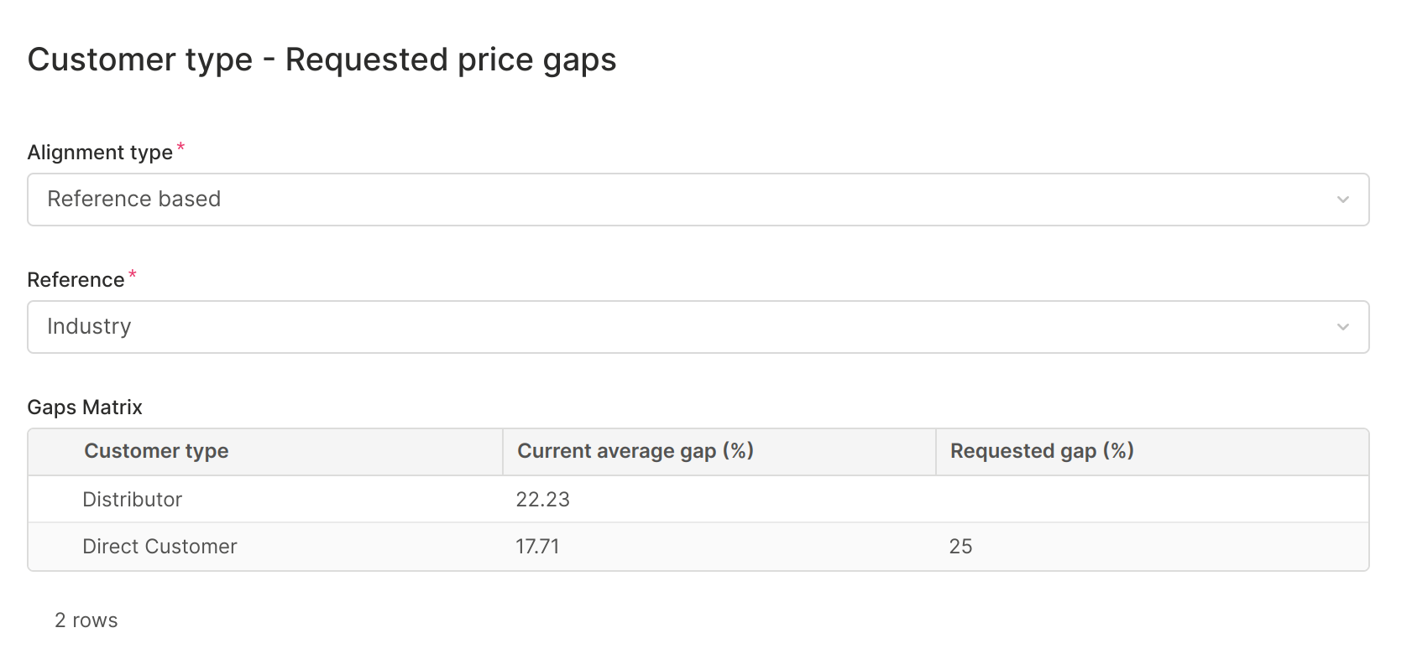
Task: Click the 17.71 current average gap value
Action: point(537,547)
